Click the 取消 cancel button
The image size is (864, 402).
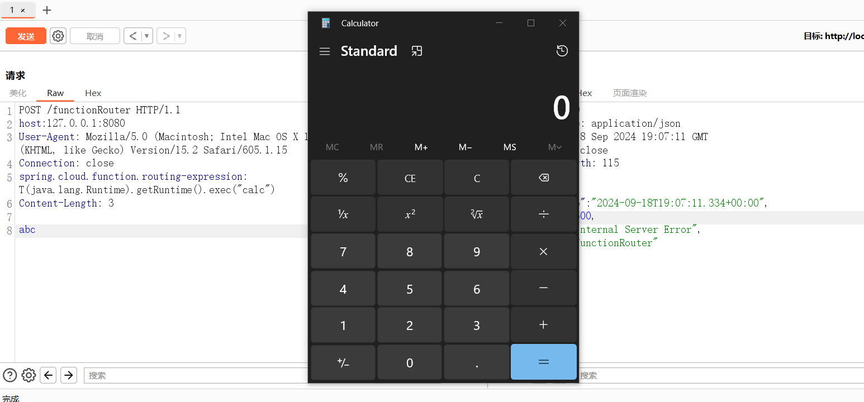click(x=95, y=36)
